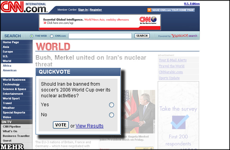This screenshot has width=230, height=150.
Task: Focus the web search text field
Action: pyautogui.click(x=100, y=36)
